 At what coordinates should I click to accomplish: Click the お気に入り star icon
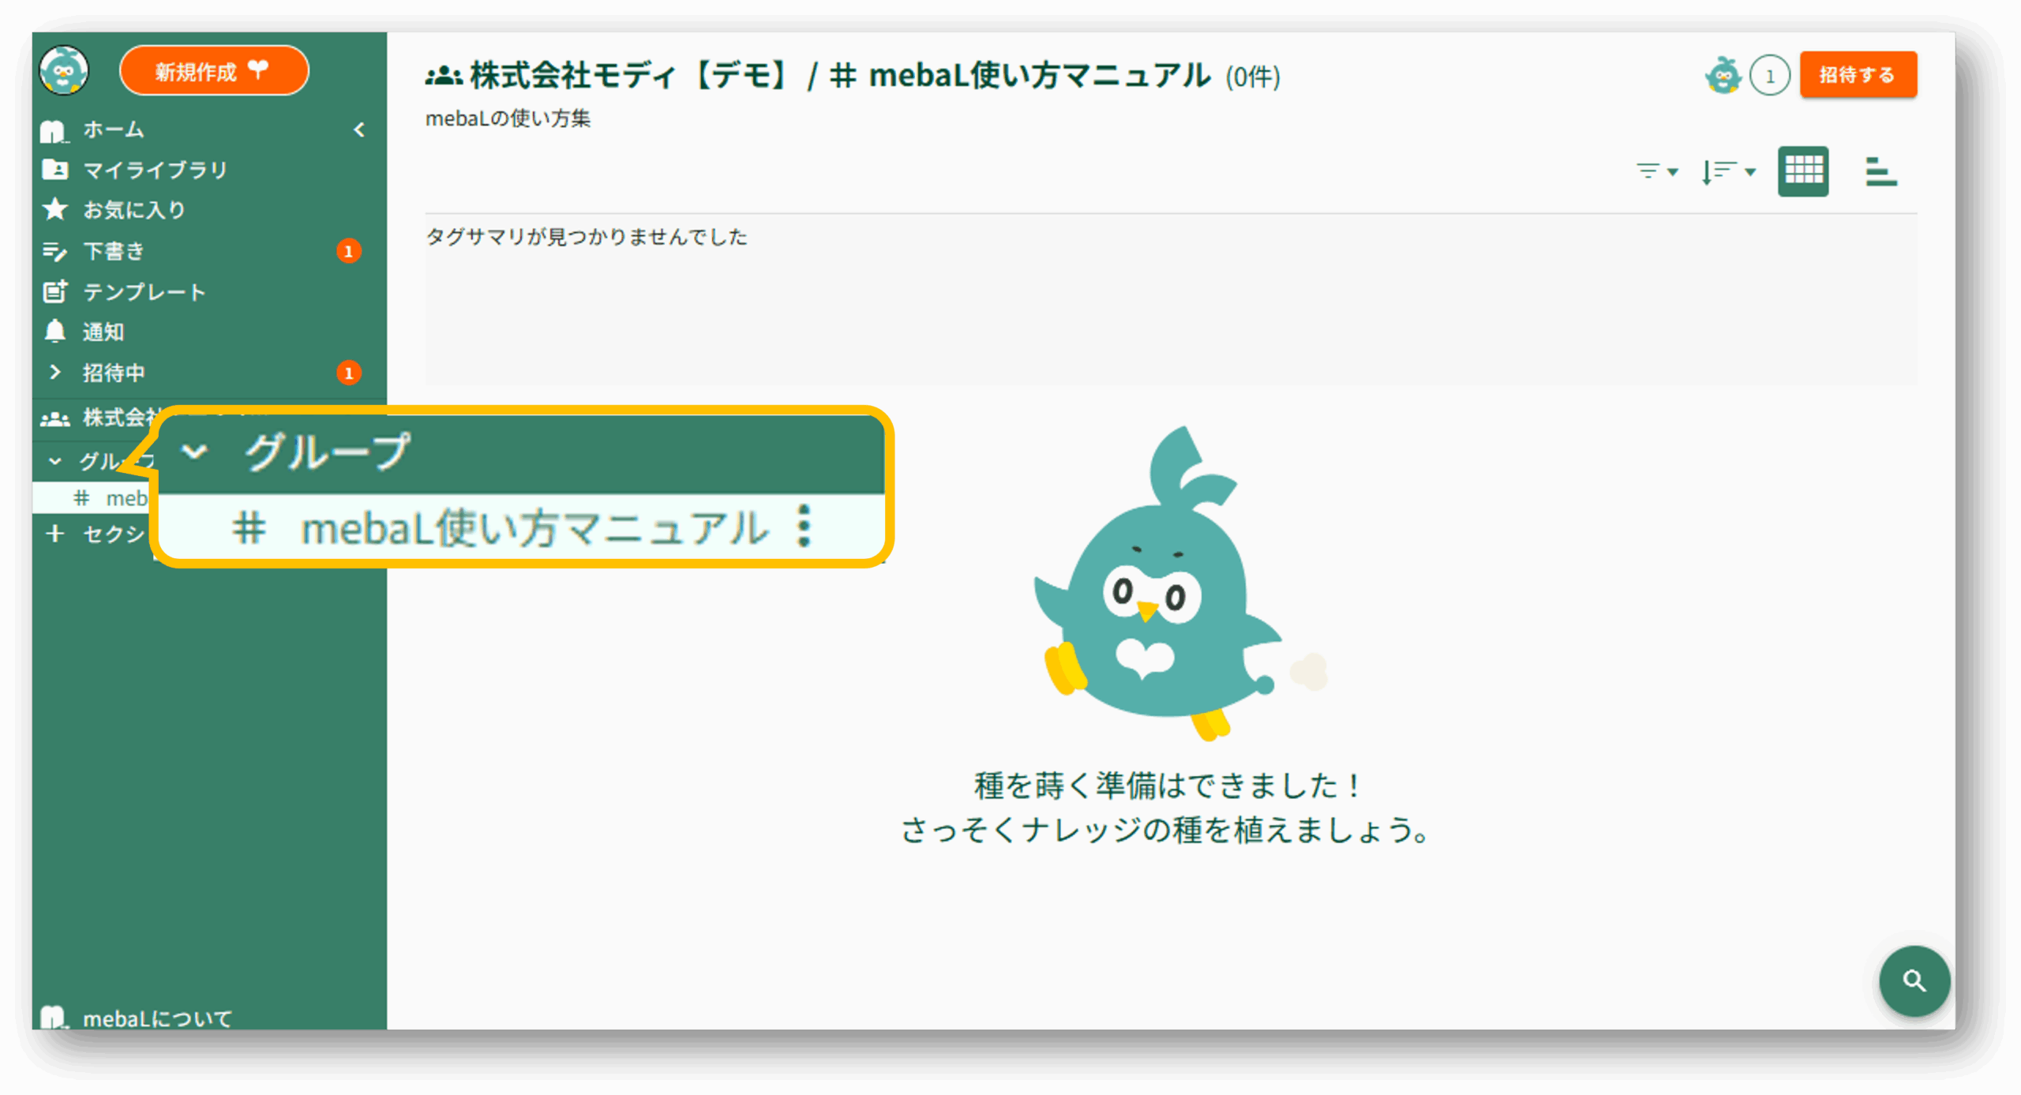[54, 209]
